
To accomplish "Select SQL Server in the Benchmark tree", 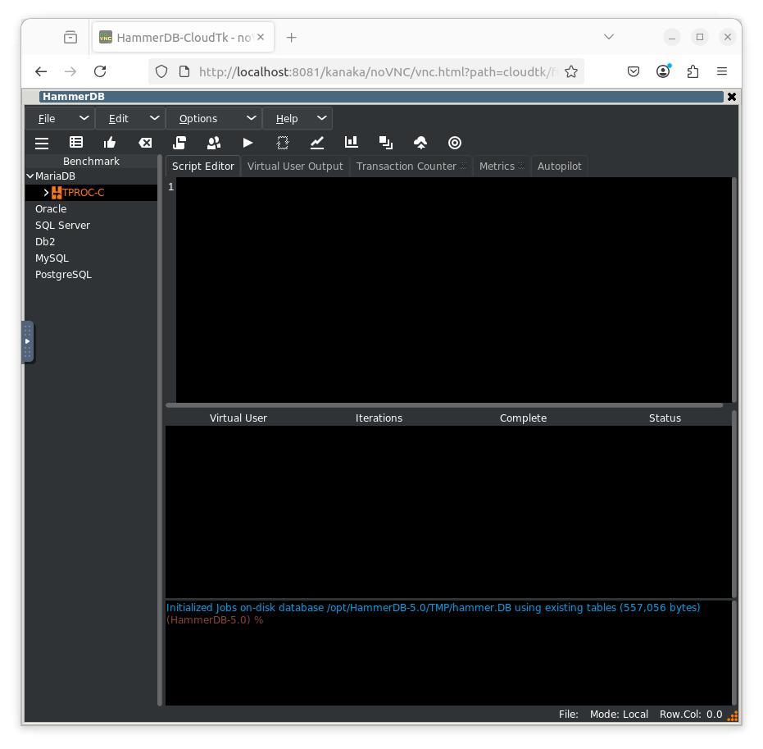I will (x=62, y=226).
